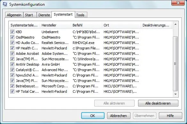Sort by Deaktivierungs... column header
The image size is (187, 124).
(x=156, y=25)
